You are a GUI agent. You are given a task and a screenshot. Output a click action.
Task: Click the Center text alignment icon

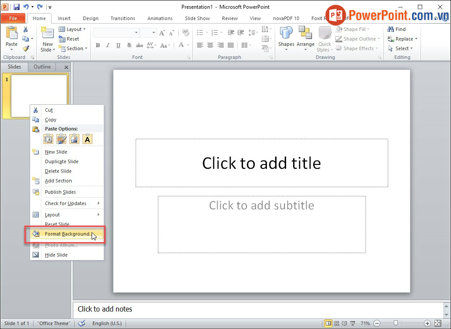click(210, 45)
